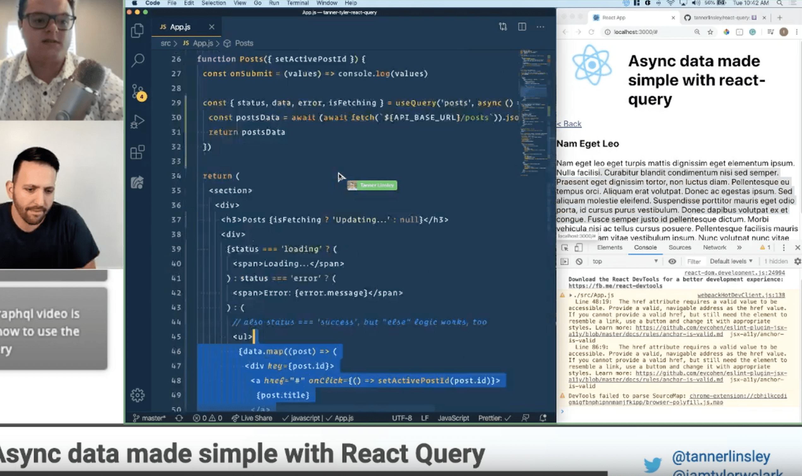The height and width of the screenshot is (476, 802).
Task: Click the DevTools clear console icon
Action: tap(579, 262)
